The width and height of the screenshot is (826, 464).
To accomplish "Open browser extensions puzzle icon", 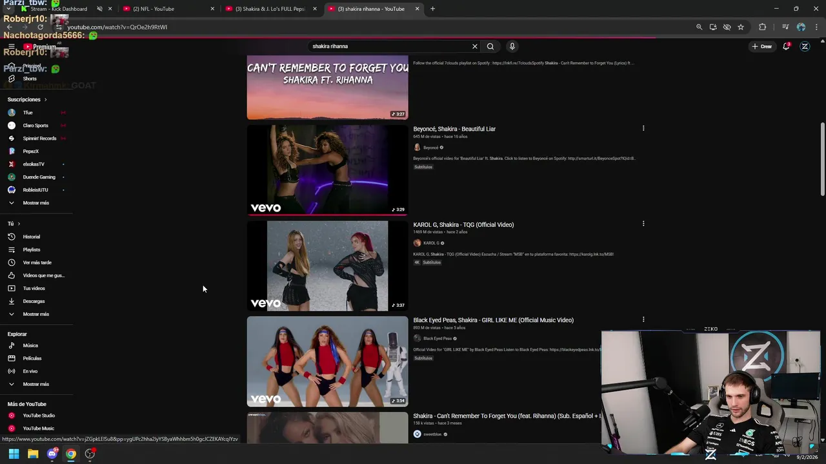I will (x=763, y=27).
